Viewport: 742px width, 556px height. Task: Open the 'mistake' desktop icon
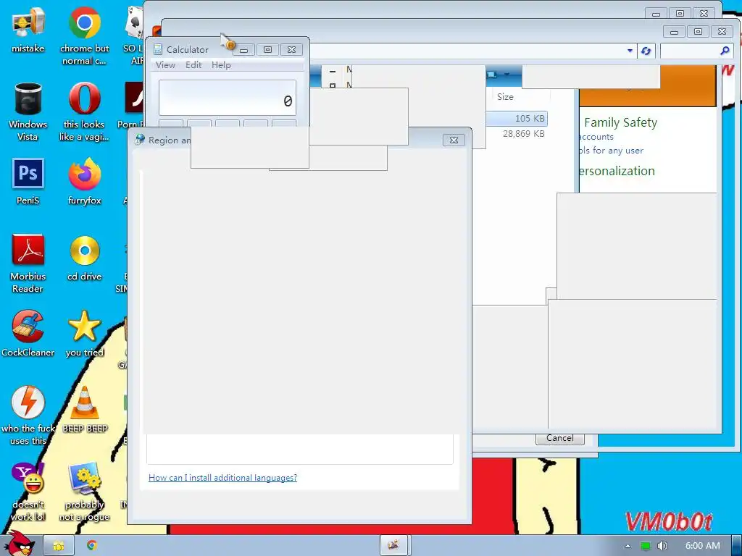(28, 30)
